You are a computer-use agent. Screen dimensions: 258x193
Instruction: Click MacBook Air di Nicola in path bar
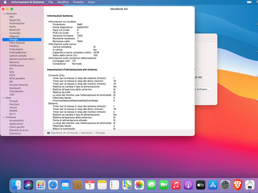click(64, 133)
